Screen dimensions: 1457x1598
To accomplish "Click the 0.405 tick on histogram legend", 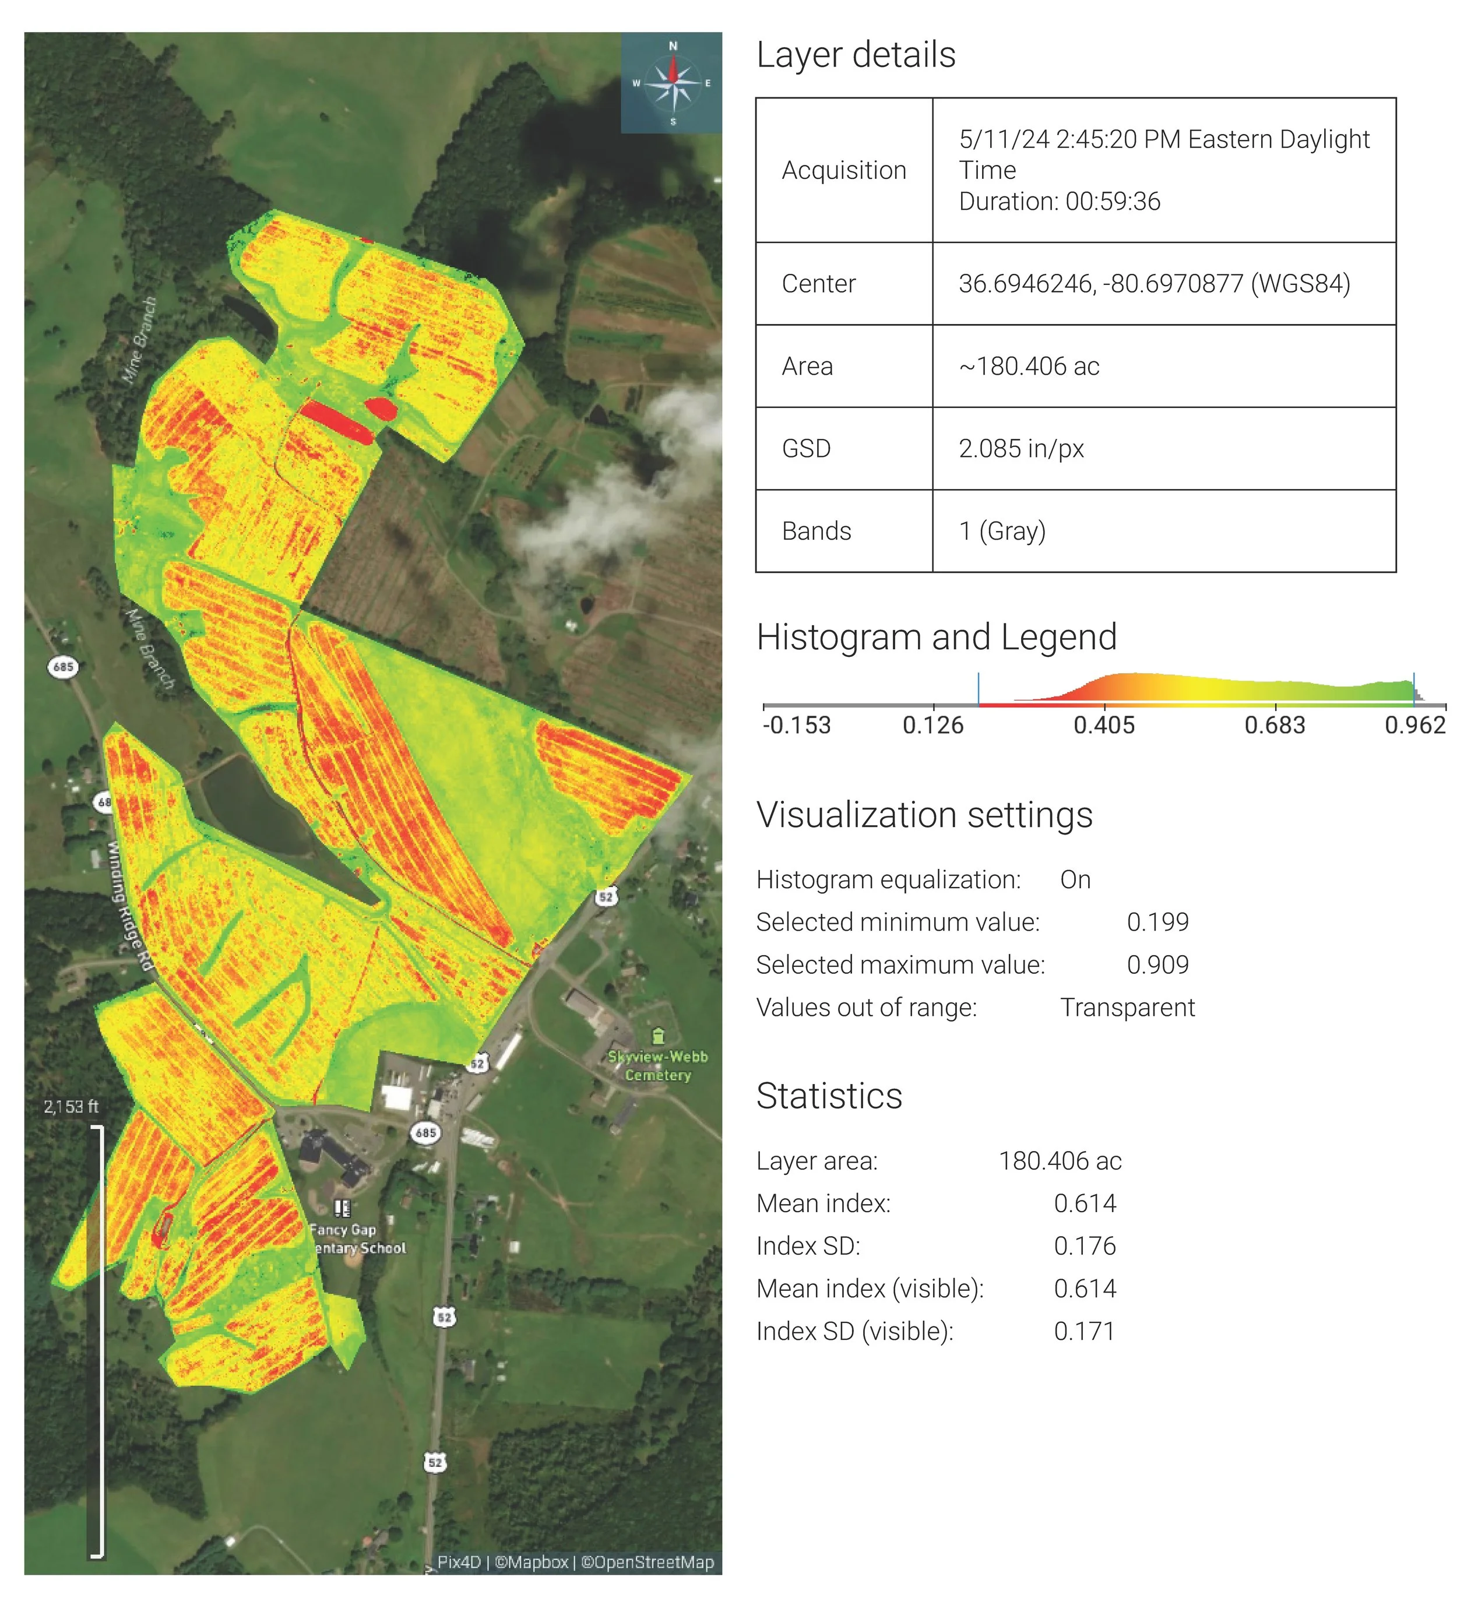I will coord(1103,724).
